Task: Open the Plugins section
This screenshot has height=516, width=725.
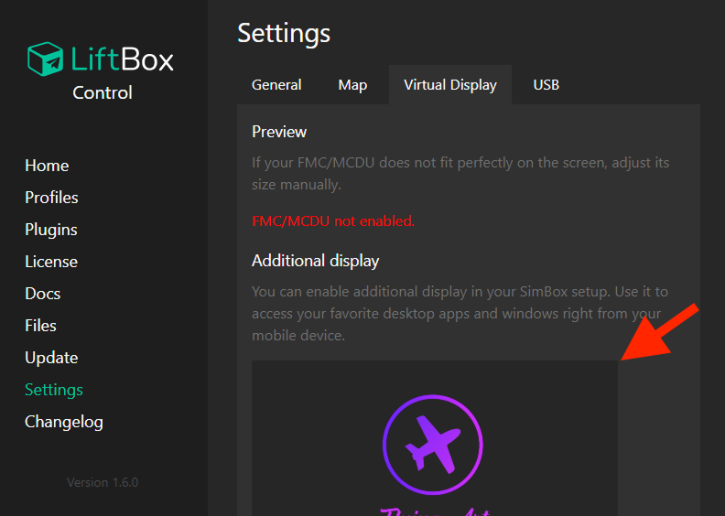Action: click(51, 230)
